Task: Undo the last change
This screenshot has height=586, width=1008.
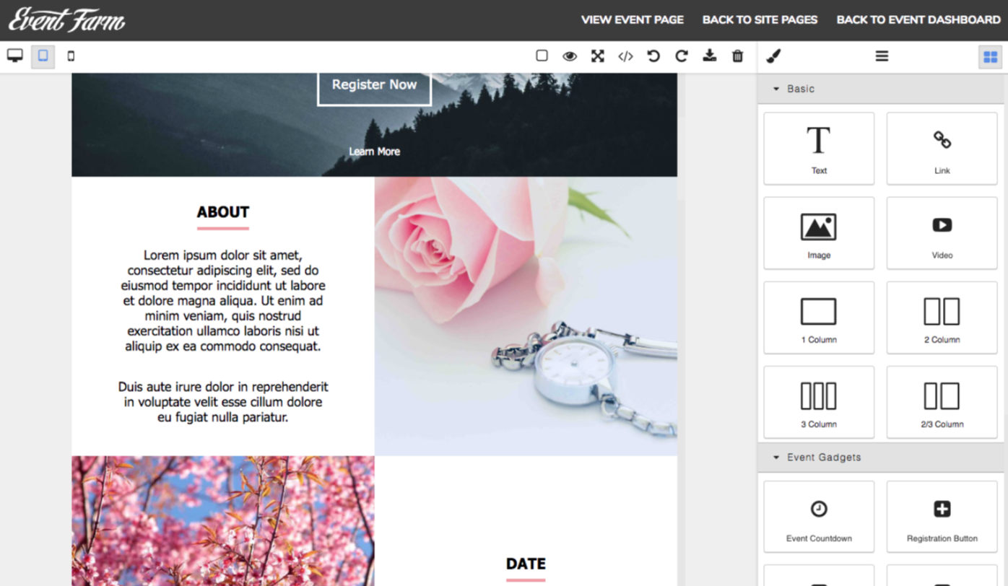Action: coord(653,56)
